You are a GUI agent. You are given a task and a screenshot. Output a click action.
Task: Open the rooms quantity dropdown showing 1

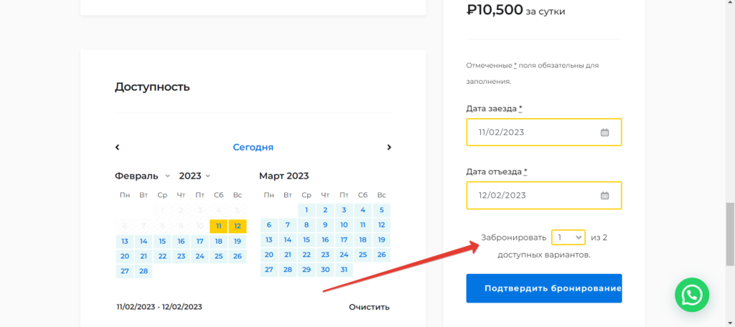pos(568,237)
